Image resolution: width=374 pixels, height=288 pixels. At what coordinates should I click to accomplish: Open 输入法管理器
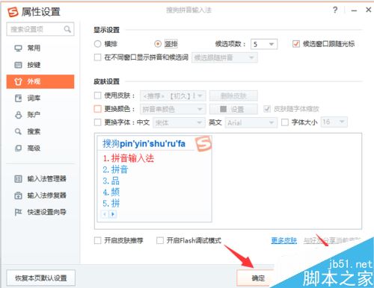pos(40,179)
